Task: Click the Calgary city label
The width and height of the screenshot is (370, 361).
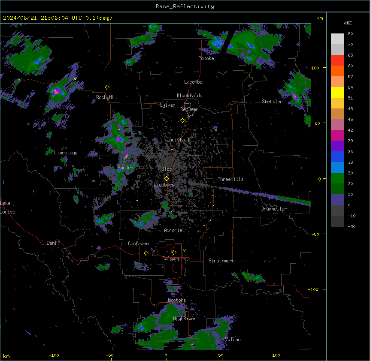Action: click(171, 259)
